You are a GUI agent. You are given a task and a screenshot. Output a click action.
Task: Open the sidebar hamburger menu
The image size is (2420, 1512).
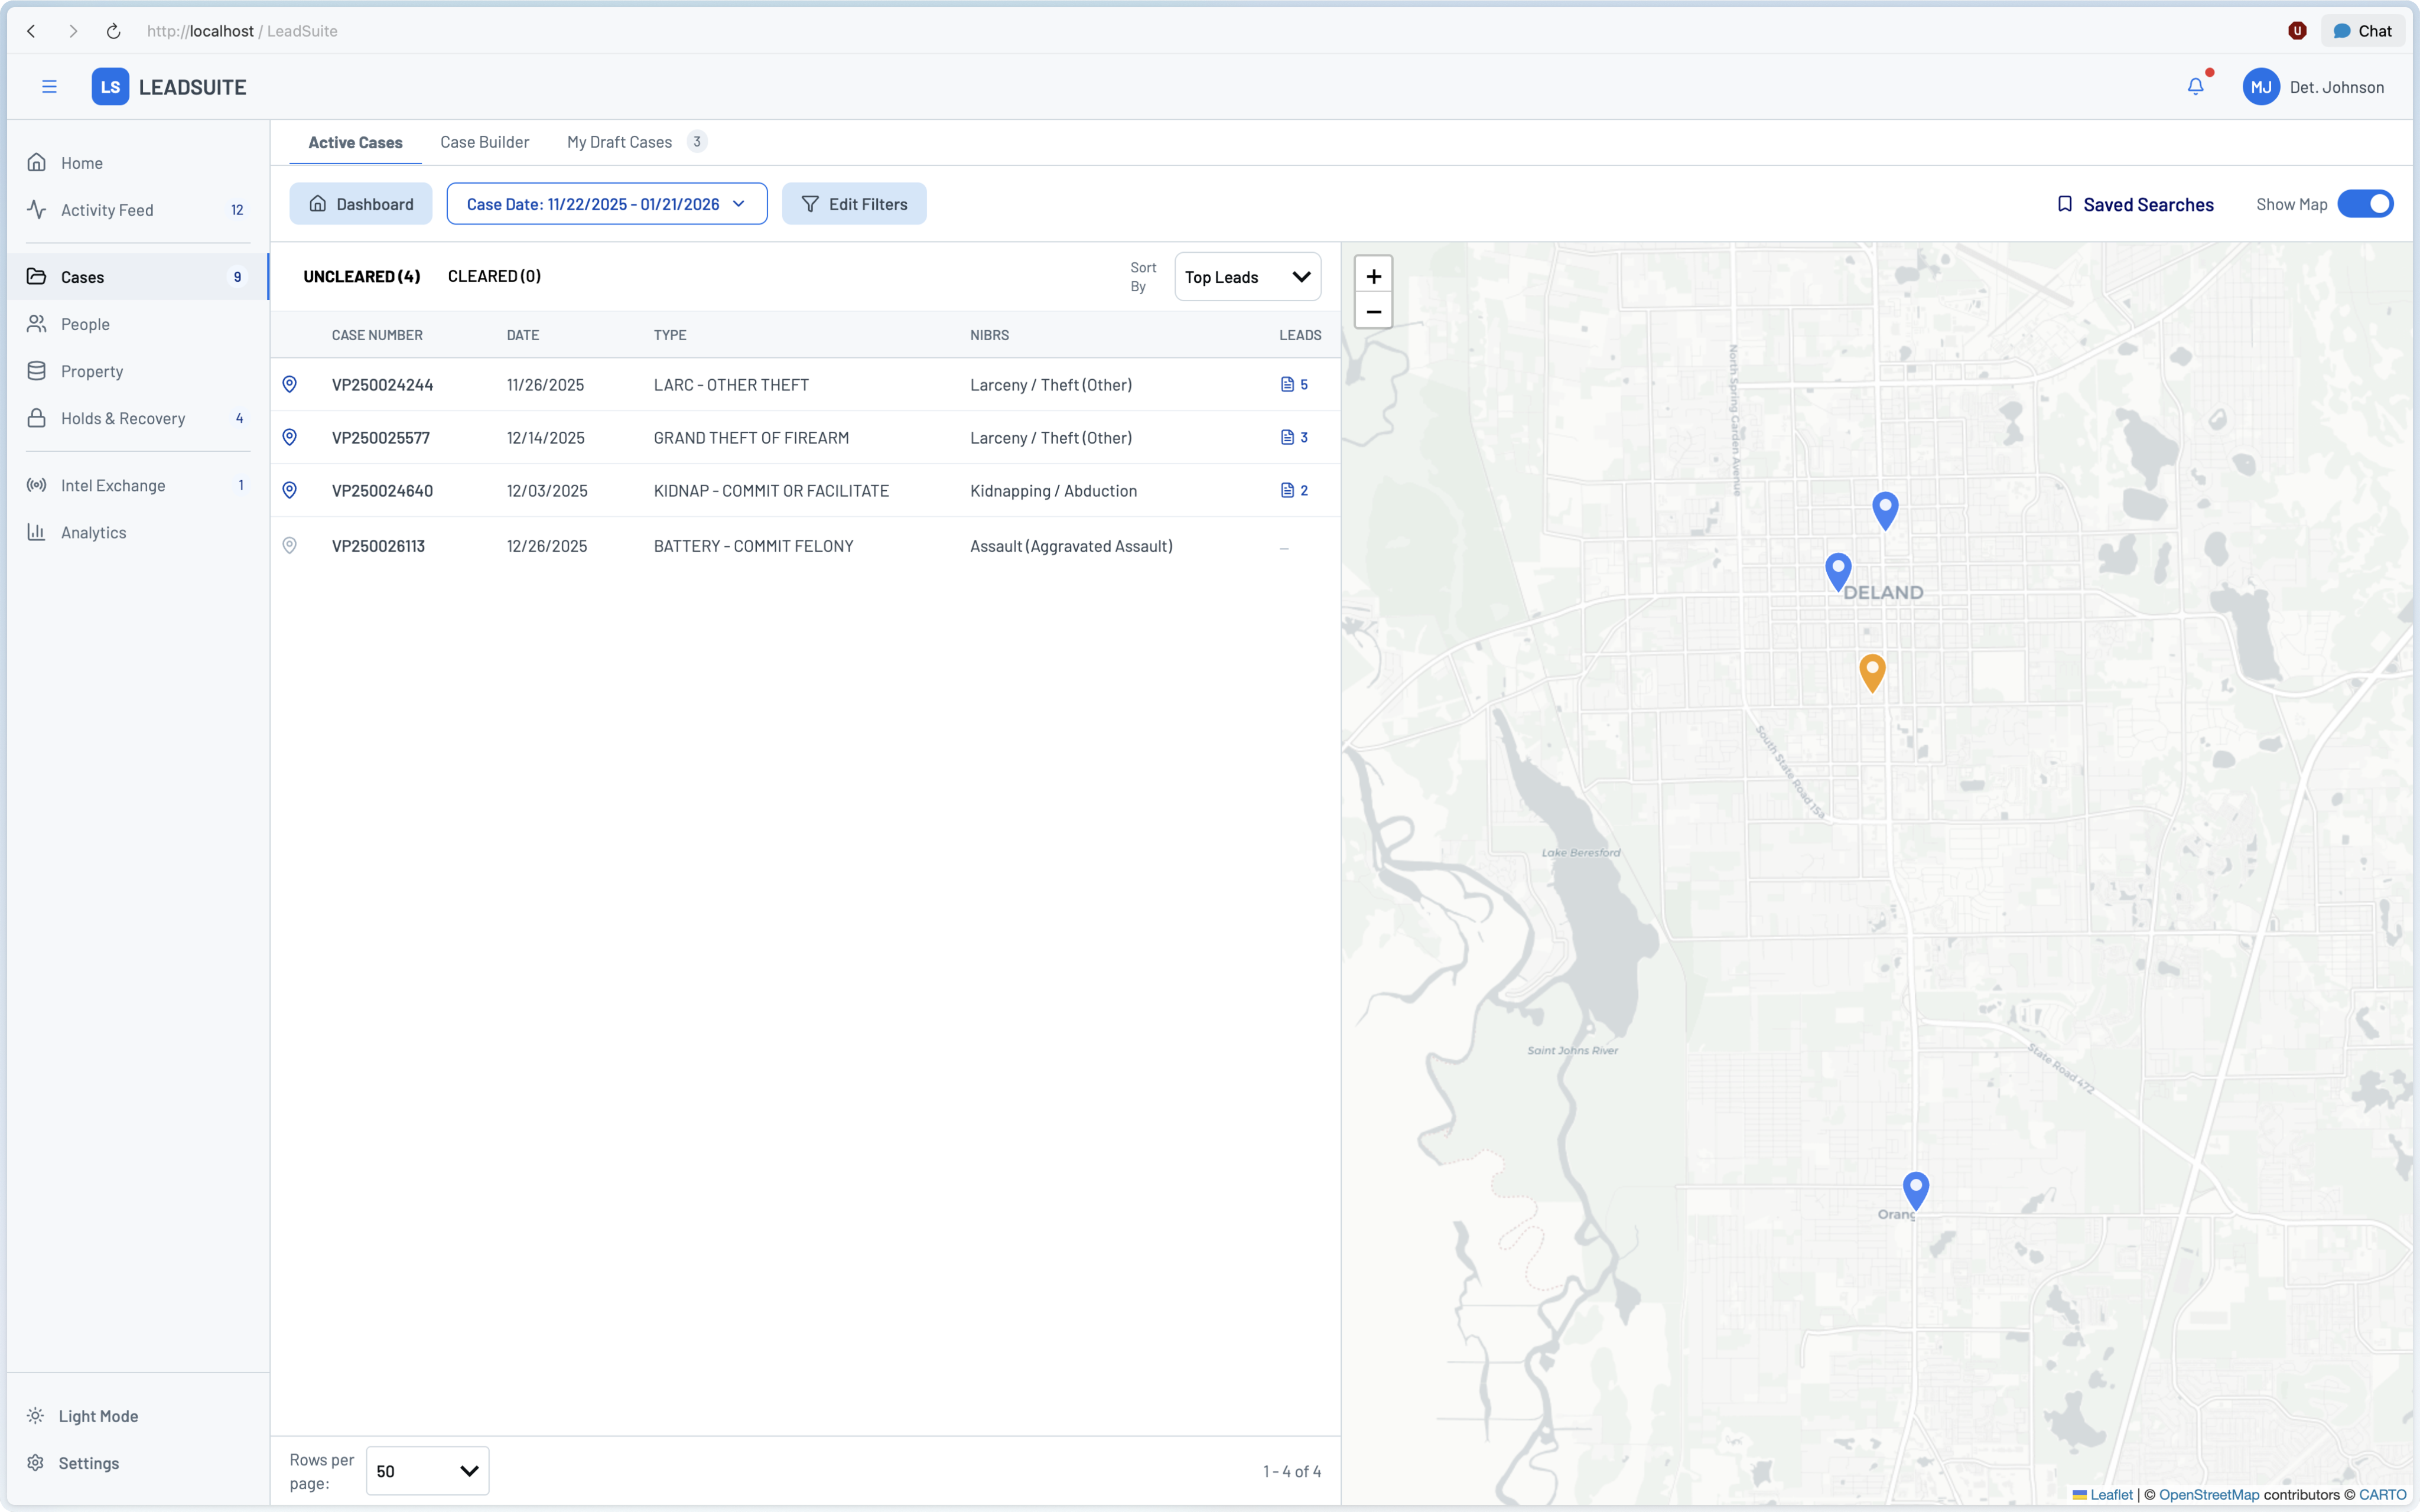click(x=48, y=87)
